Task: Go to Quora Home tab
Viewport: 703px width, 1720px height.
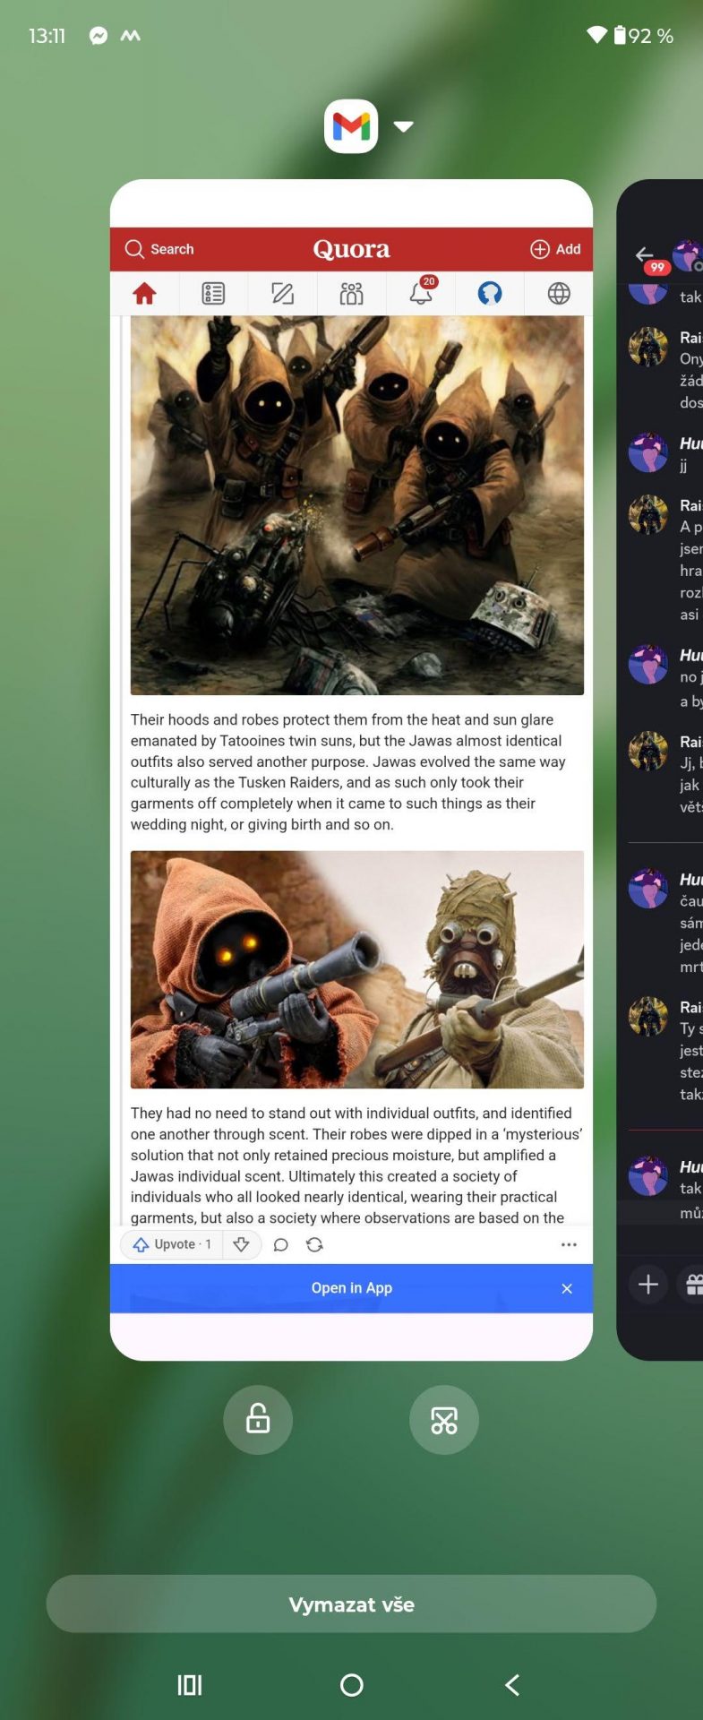Action: [144, 293]
